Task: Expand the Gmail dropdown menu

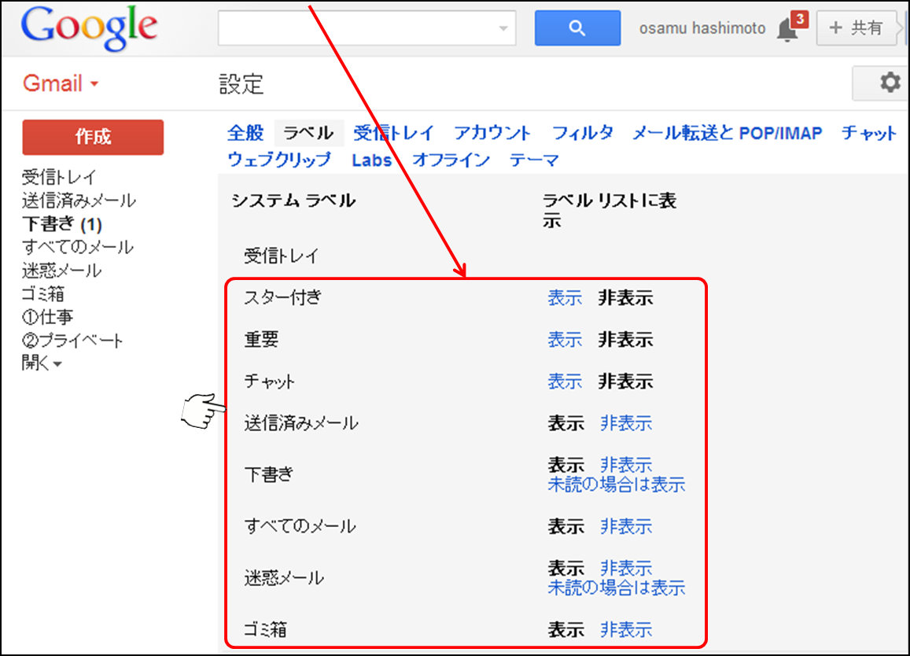Action: [61, 84]
